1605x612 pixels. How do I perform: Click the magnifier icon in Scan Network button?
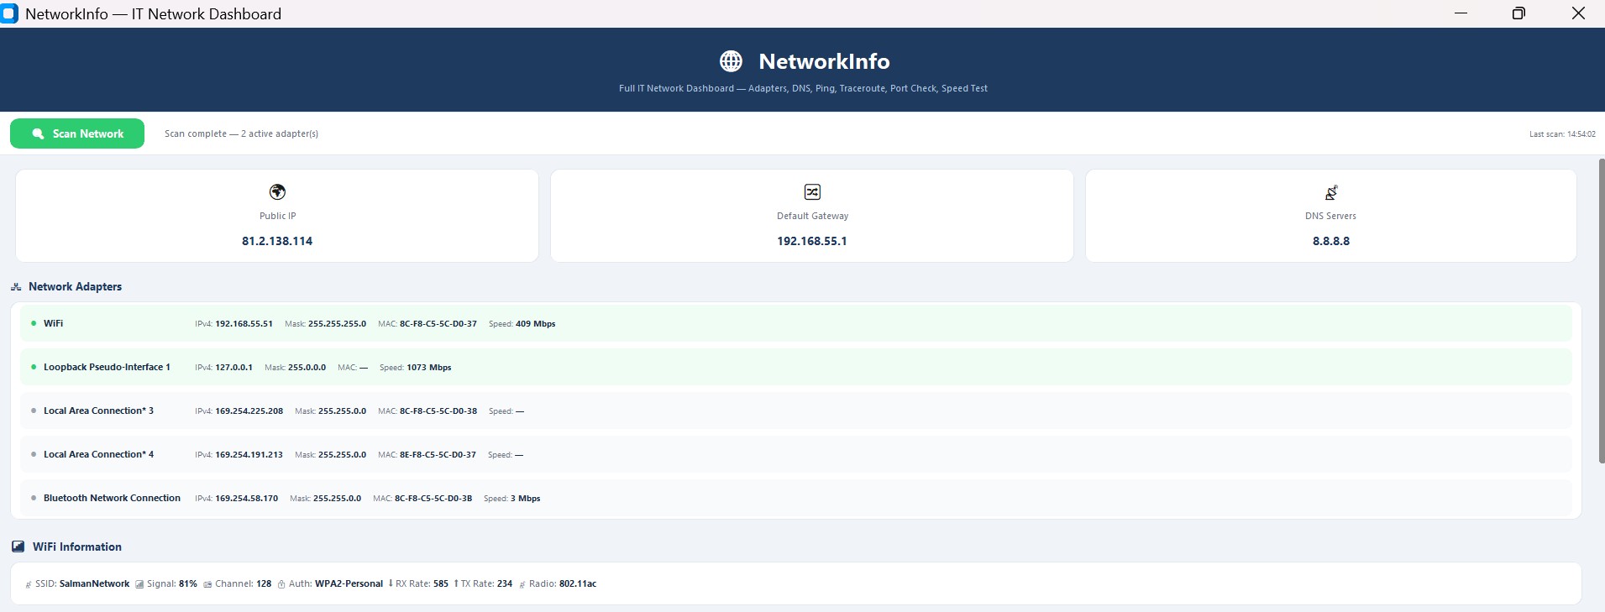pyautogui.click(x=38, y=133)
